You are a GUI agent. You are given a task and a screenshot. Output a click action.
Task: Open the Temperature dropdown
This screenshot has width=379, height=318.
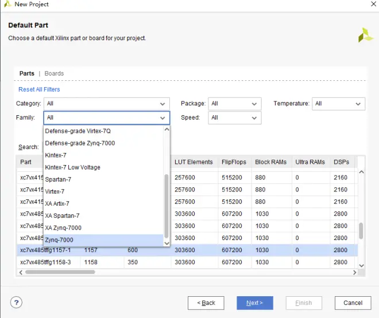[338, 104]
